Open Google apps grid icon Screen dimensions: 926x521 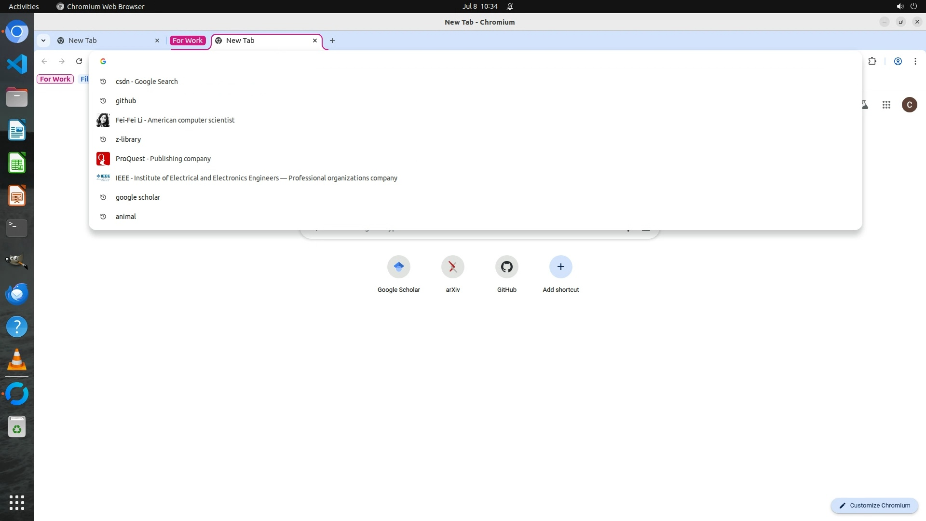pyautogui.click(x=886, y=105)
